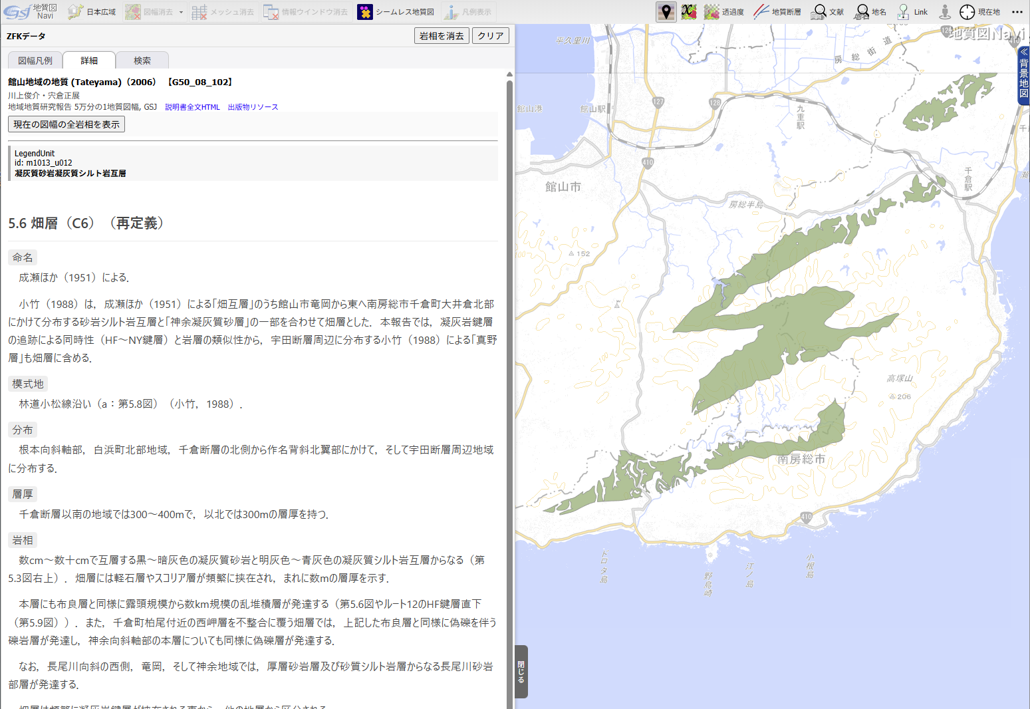Click the Link pin icon
The height and width of the screenshot is (709, 1030).
coord(904,12)
